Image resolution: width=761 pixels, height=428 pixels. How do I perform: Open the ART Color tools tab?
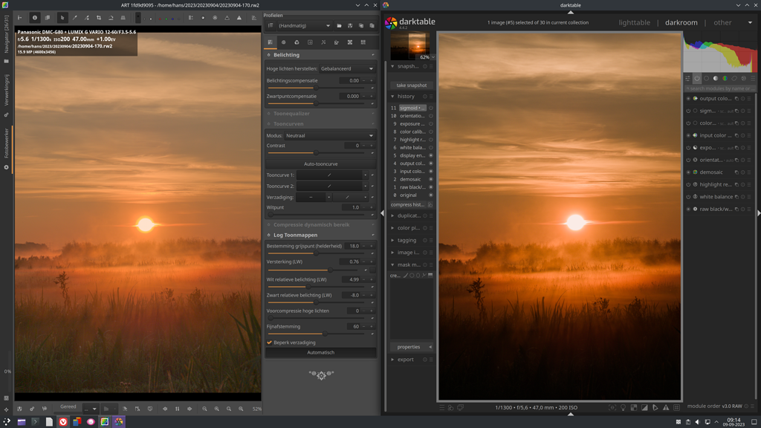coord(297,42)
